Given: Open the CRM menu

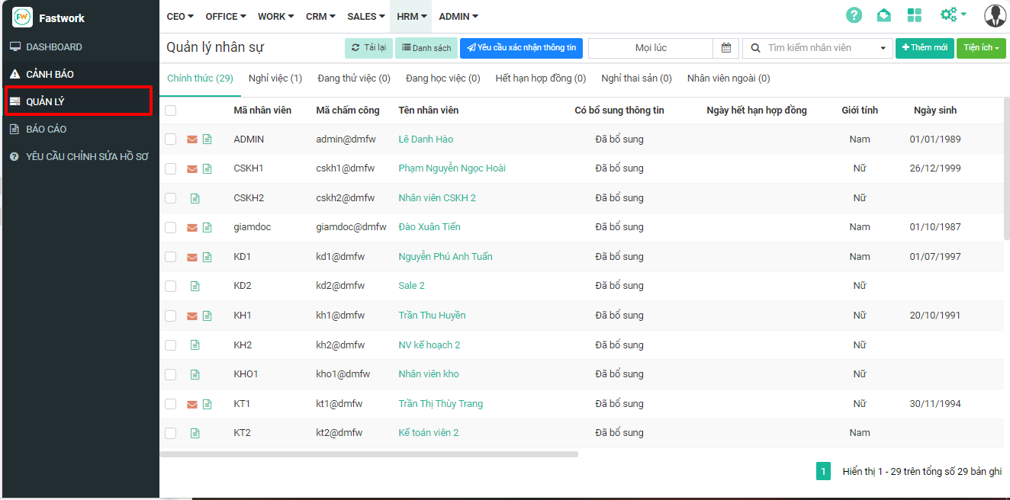Looking at the screenshot, I should (320, 16).
